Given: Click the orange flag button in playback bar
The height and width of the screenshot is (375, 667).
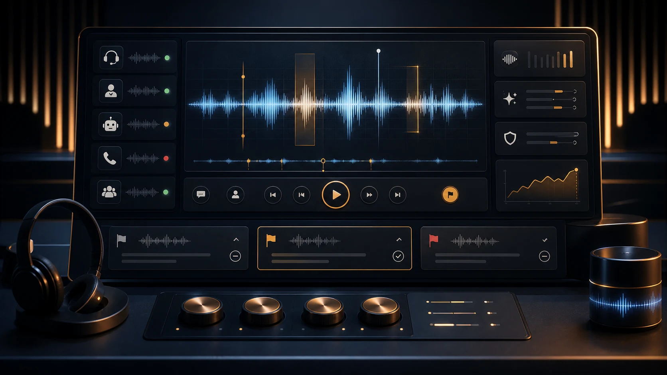Looking at the screenshot, I should click(450, 194).
